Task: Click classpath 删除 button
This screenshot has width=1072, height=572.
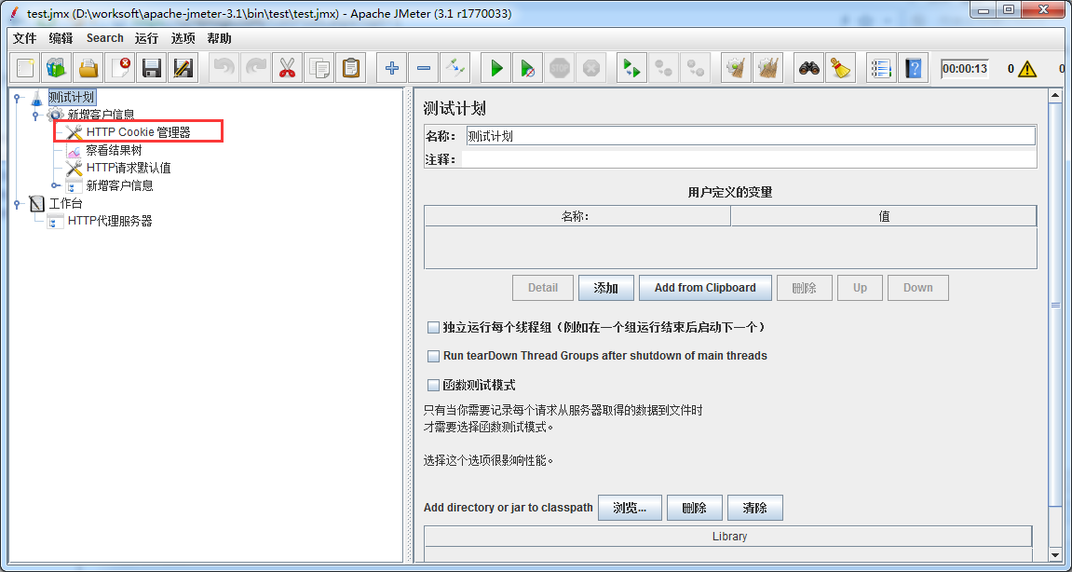Action: click(694, 508)
